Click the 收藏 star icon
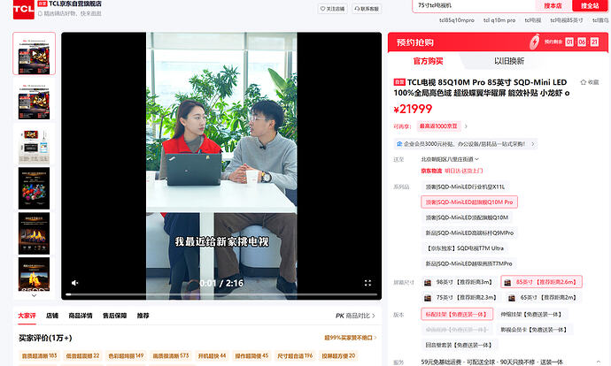The width and height of the screenshot is (611, 366). tap(584, 82)
